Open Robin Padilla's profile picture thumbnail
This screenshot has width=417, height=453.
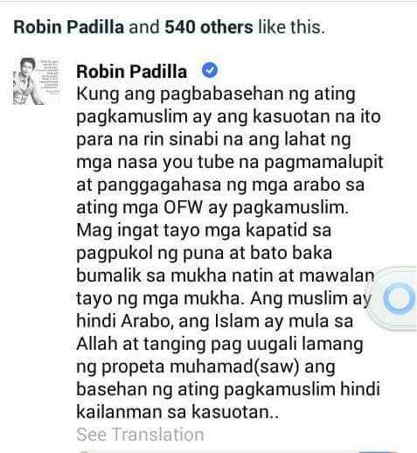[37, 81]
